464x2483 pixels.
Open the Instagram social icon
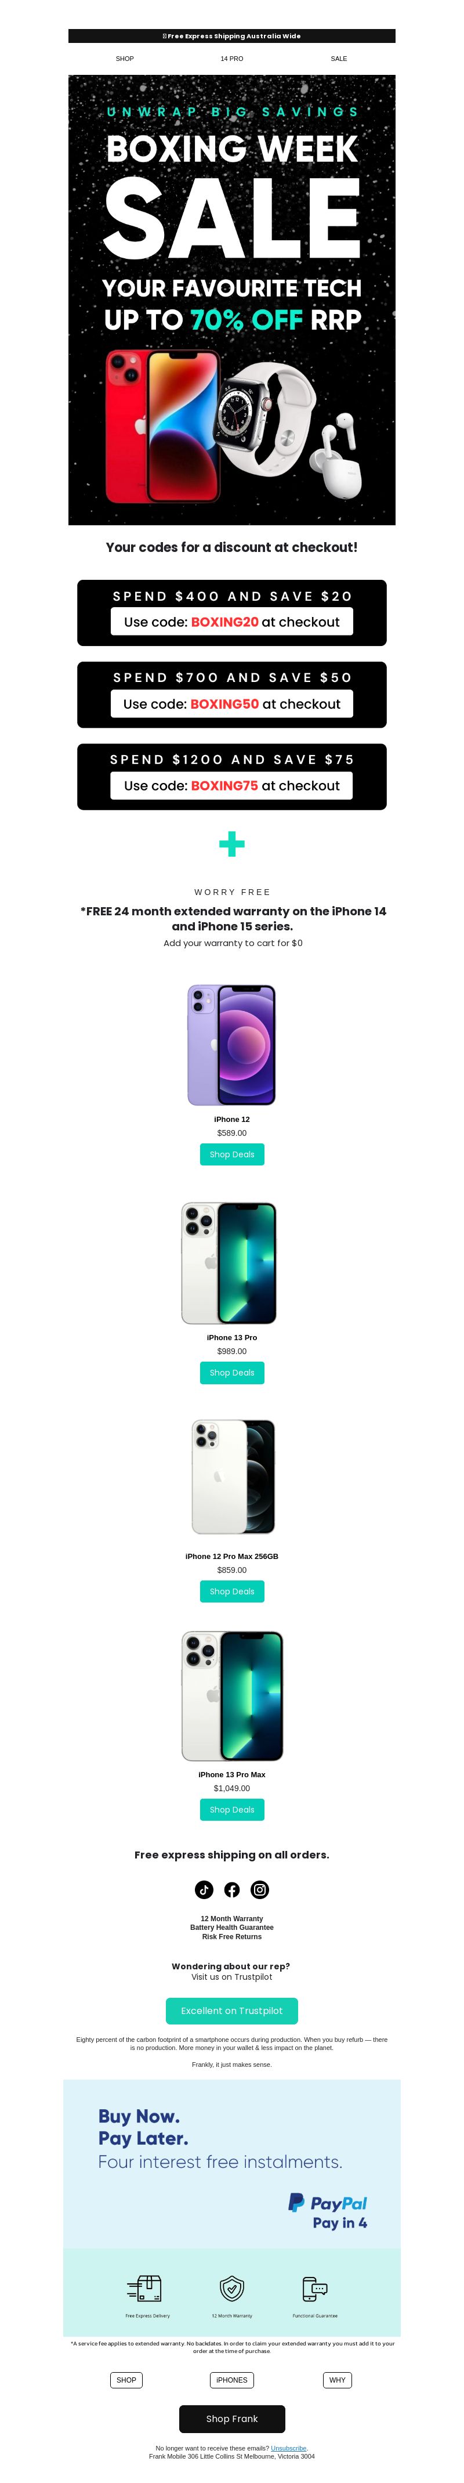click(x=260, y=1889)
